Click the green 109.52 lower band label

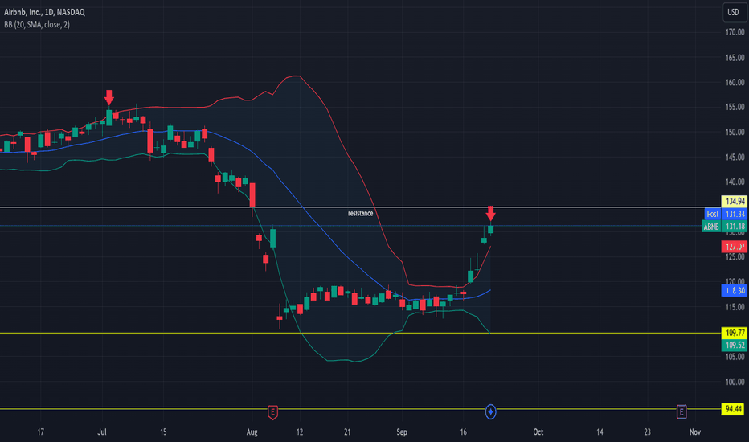point(735,345)
